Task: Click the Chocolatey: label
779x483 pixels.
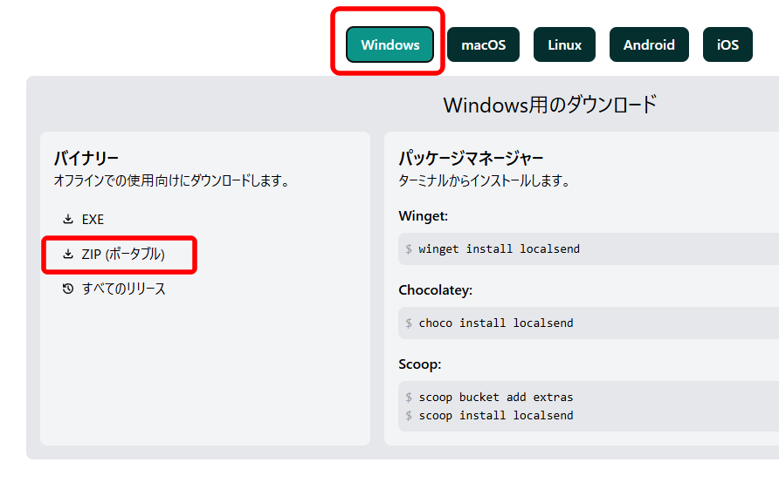Action: click(435, 290)
